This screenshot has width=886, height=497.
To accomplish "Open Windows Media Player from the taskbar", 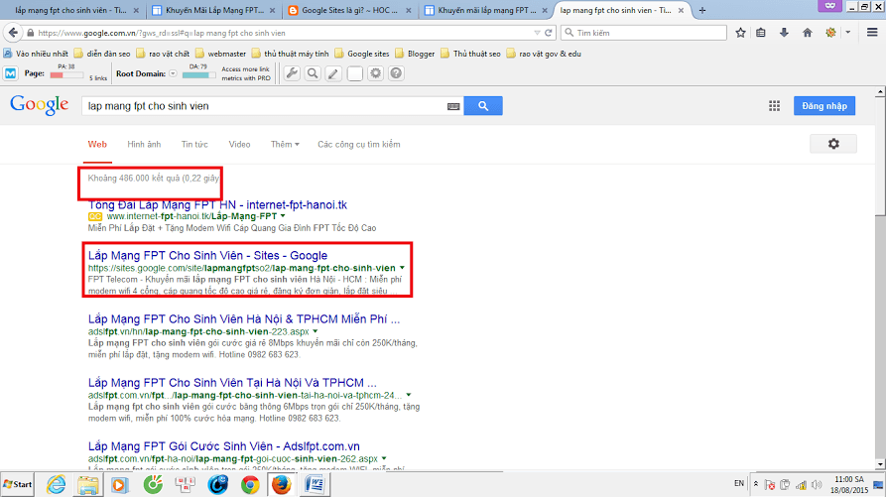I will coord(120,484).
